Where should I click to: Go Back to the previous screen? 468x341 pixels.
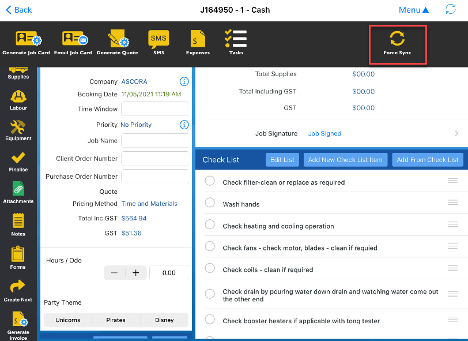pyautogui.click(x=18, y=10)
